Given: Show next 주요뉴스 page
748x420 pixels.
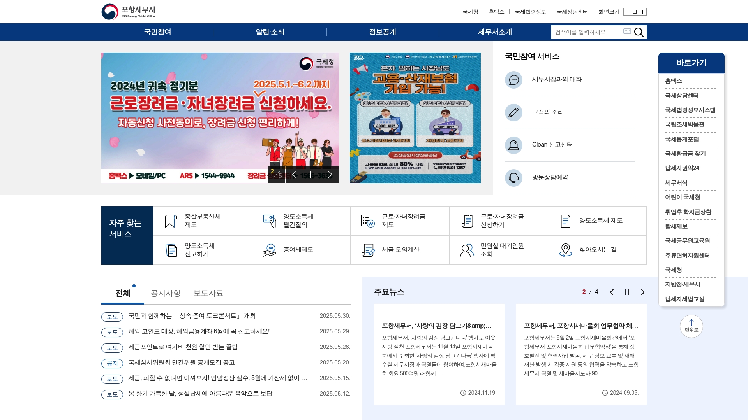Looking at the screenshot, I should coord(643,292).
